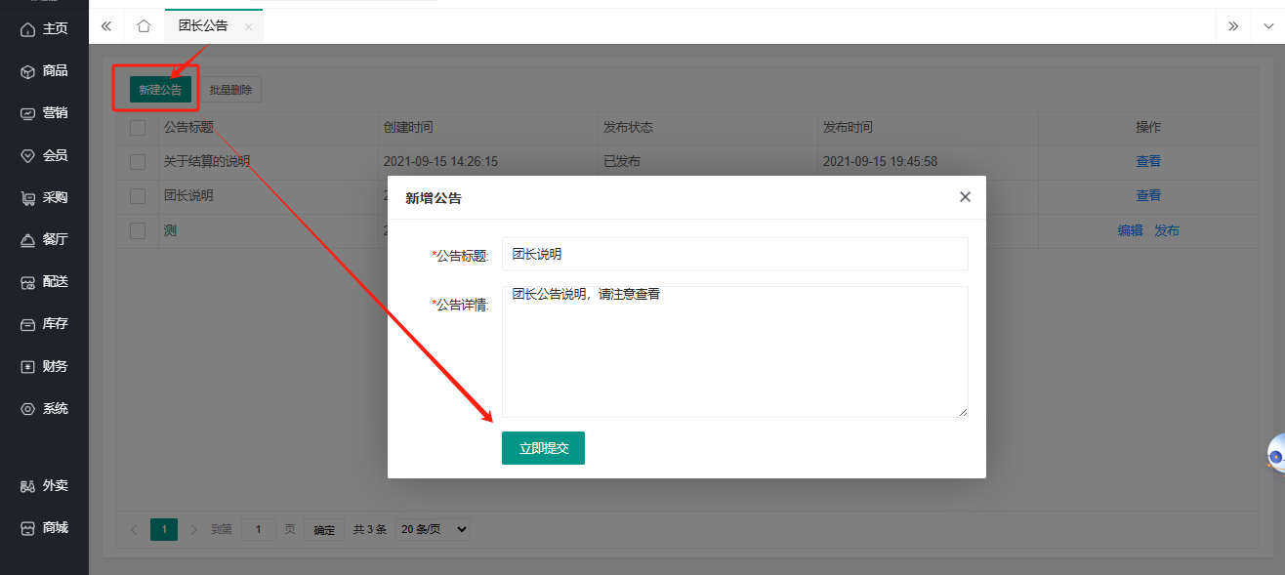Open the 20 条/页 page size dropdown
This screenshot has height=575, width=1285.
pyautogui.click(x=434, y=529)
